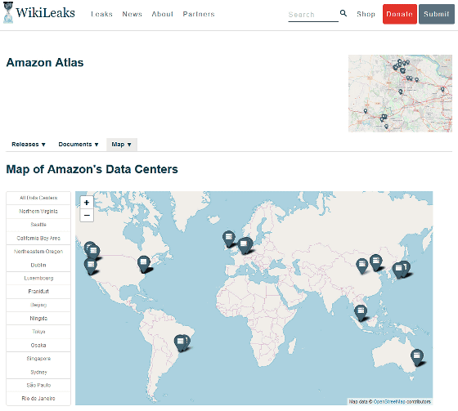458x411 pixels.
Task: Click the red Donate button
Action: [400, 14]
